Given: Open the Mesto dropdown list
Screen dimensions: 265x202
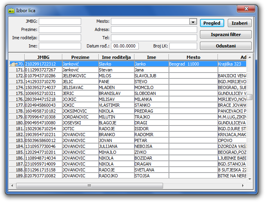Looking at the screenshot, I should coord(192,22).
